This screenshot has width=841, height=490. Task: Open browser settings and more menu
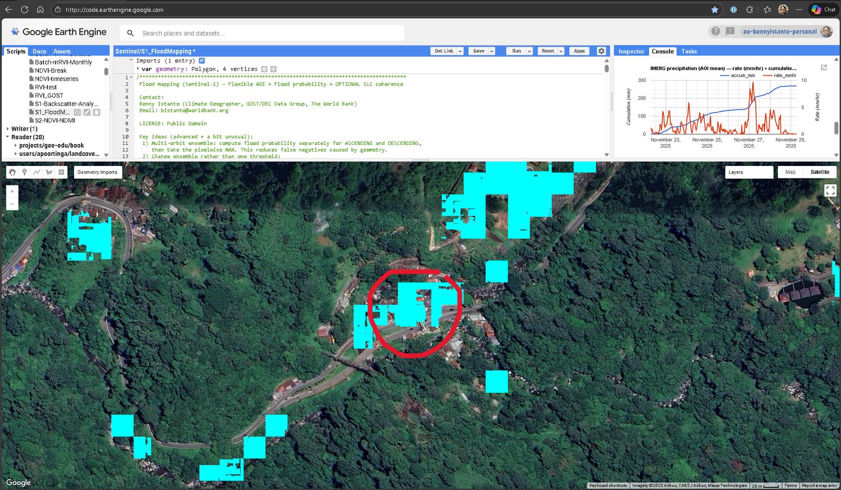point(799,9)
